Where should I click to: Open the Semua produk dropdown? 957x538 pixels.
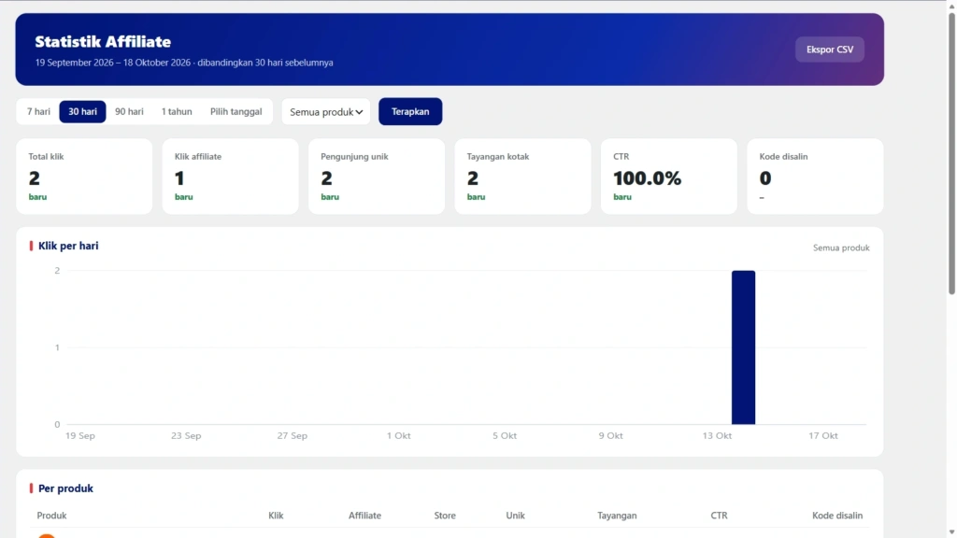[x=326, y=112]
